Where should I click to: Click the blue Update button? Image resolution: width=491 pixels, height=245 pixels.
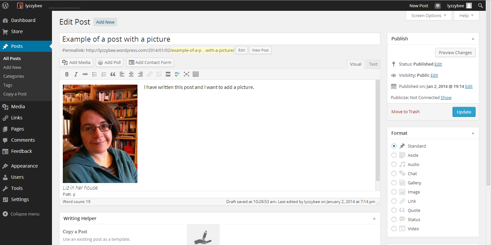pos(464,112)
